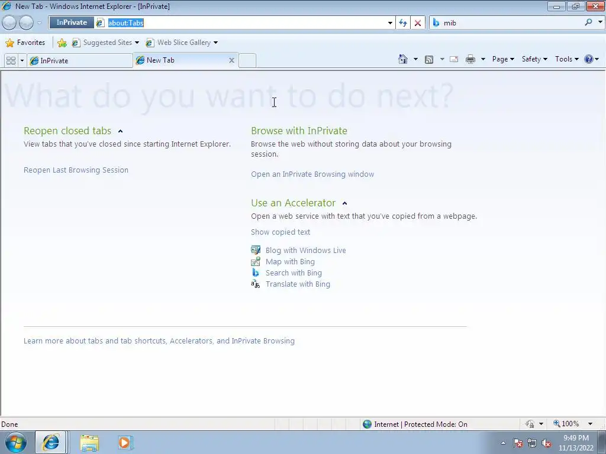Click Reopen Last Browsing Session link

76,170
